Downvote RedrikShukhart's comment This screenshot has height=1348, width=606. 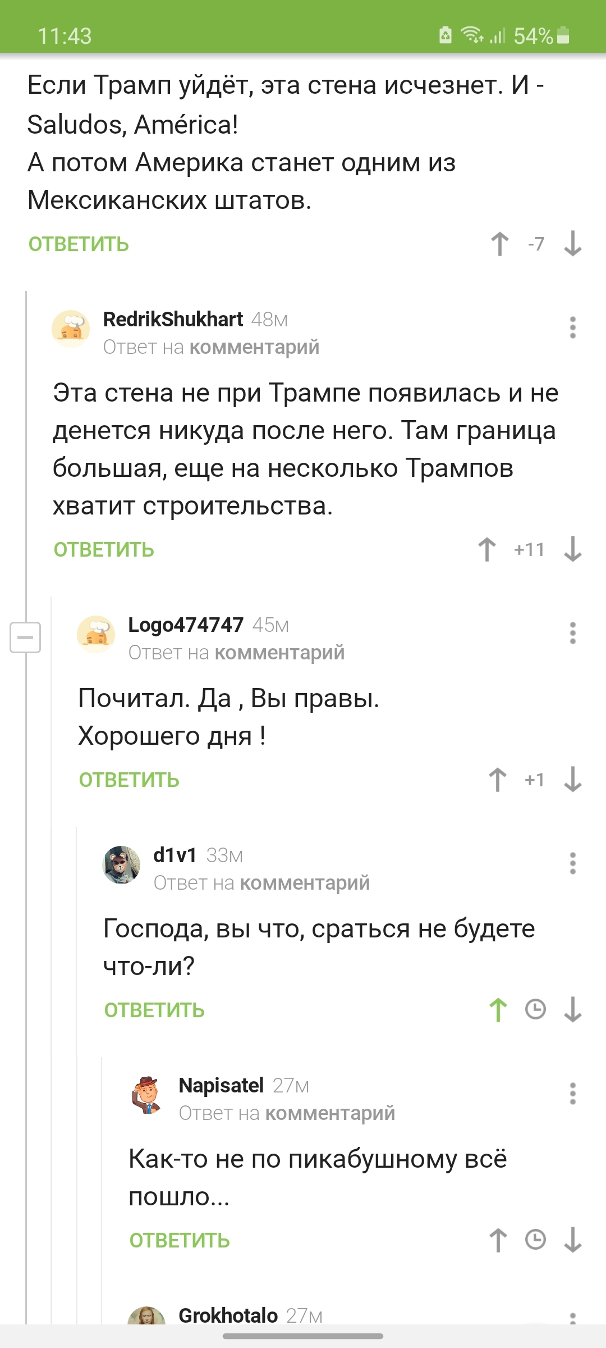coord(572,549)
